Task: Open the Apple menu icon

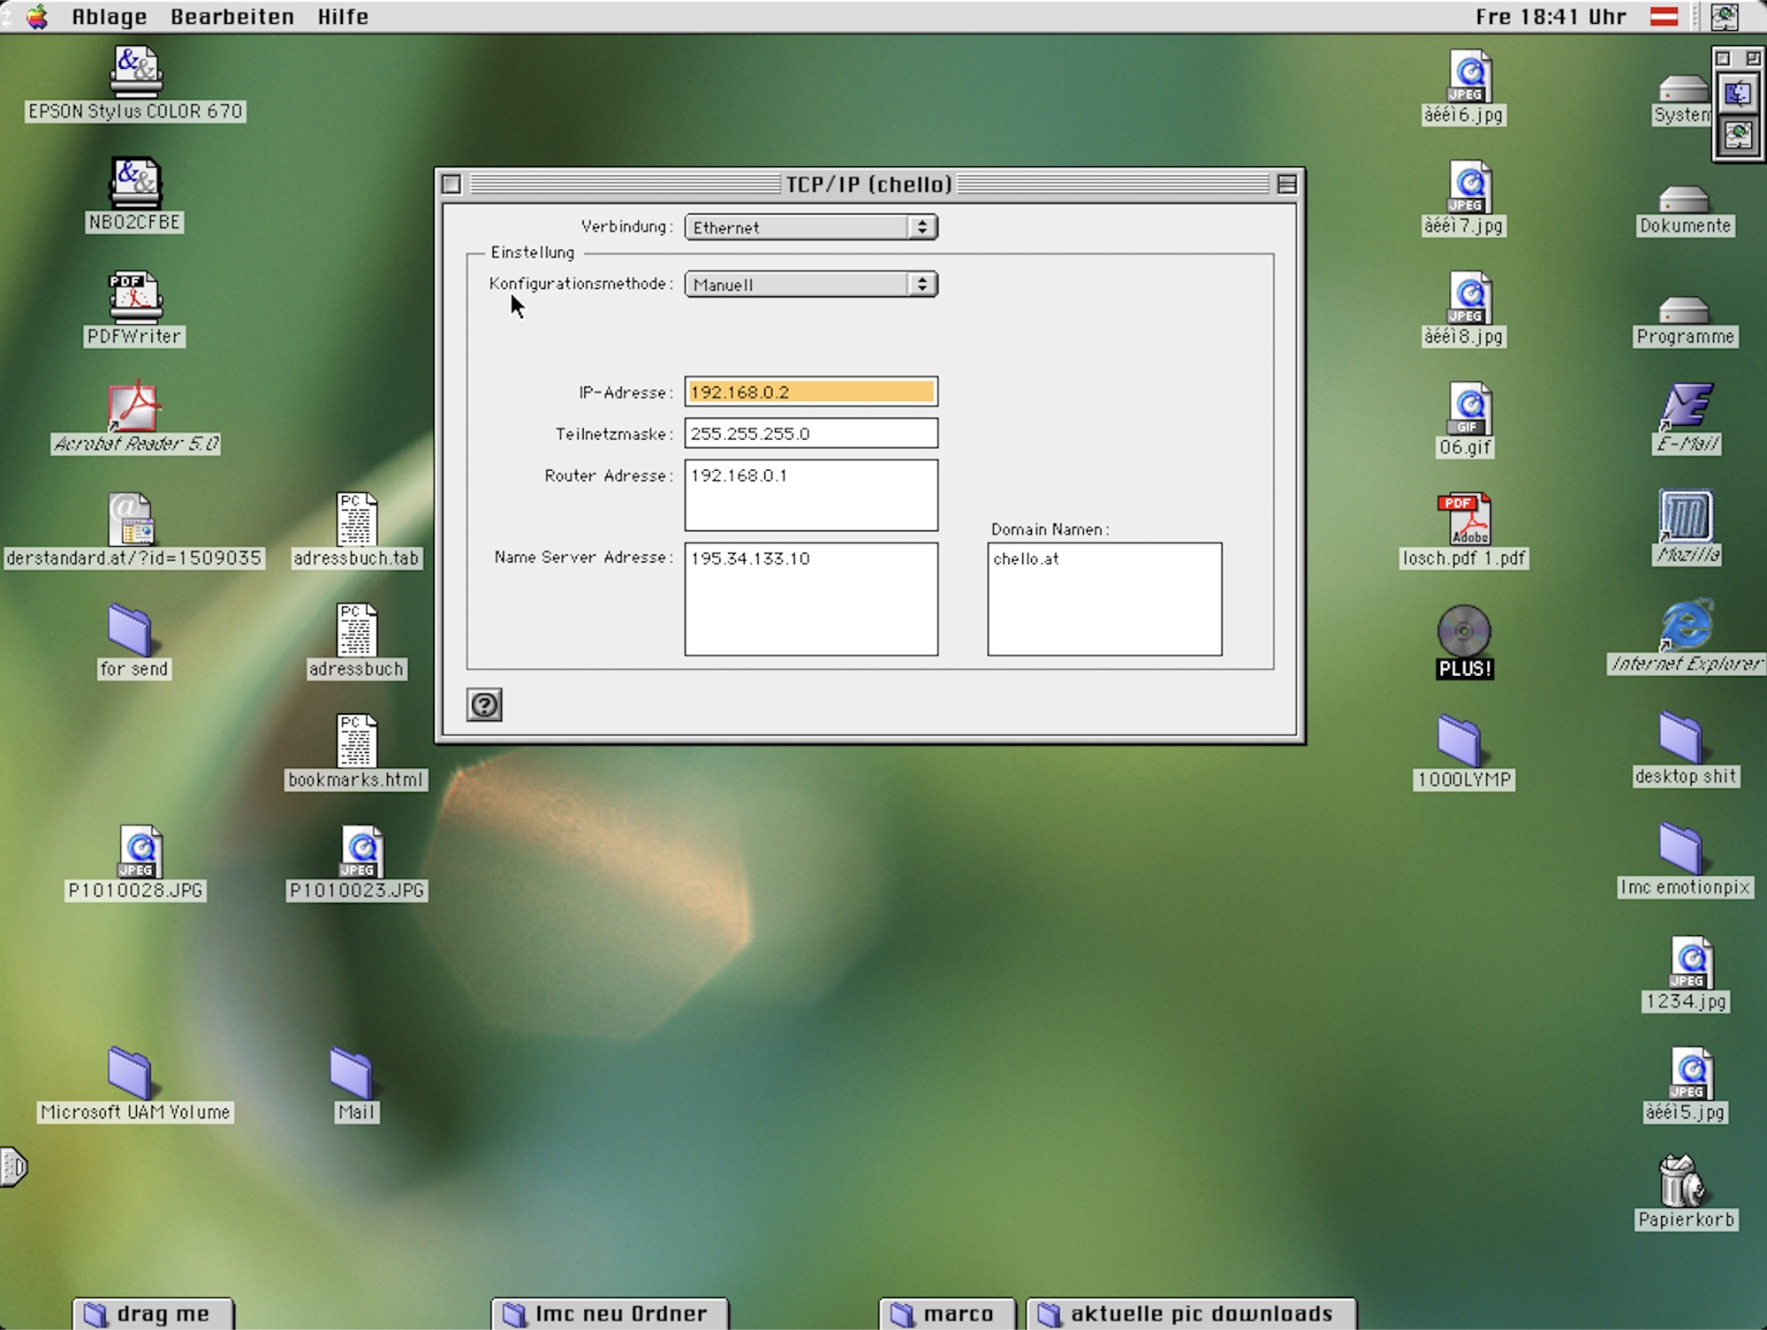Action: pyautogui.click(x=37, y=17)
